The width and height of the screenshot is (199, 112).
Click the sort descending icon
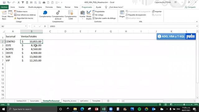point(40,2)
